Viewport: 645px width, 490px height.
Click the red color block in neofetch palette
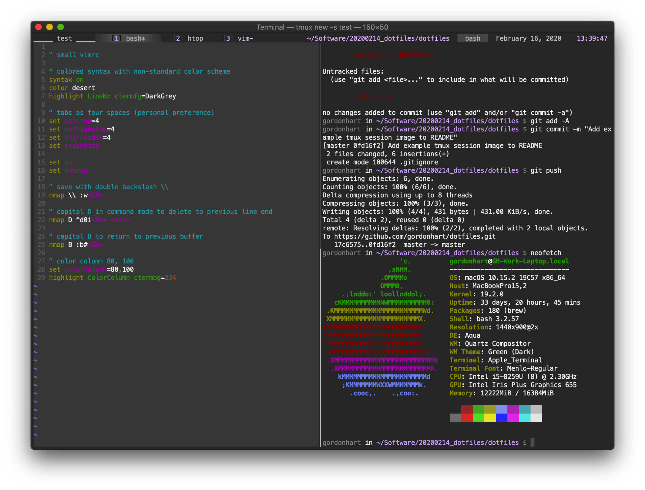467,417
